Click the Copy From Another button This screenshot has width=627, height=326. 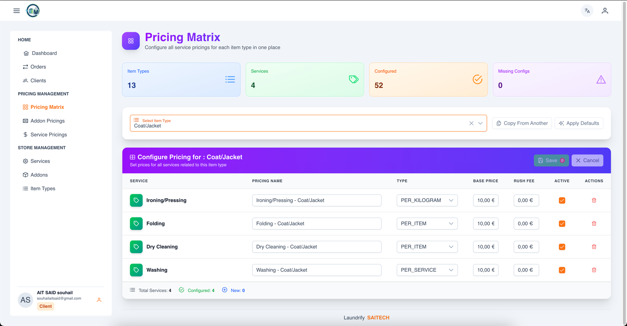pyautogui.click(x=522, y=123)
